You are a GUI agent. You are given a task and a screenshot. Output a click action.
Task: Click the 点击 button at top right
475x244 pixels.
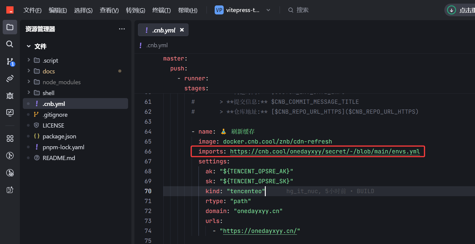(x=461, y=10)
